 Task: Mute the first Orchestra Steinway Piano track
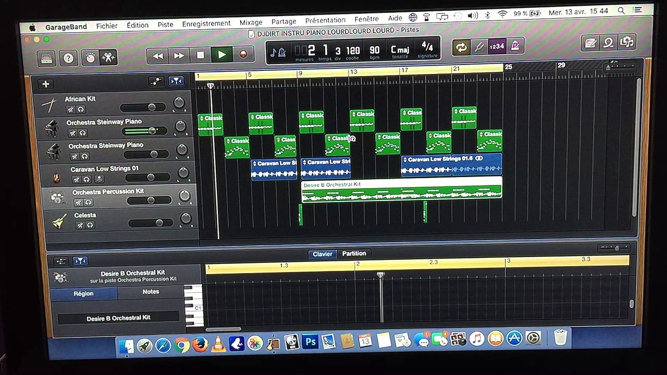(x=72, y=133)
